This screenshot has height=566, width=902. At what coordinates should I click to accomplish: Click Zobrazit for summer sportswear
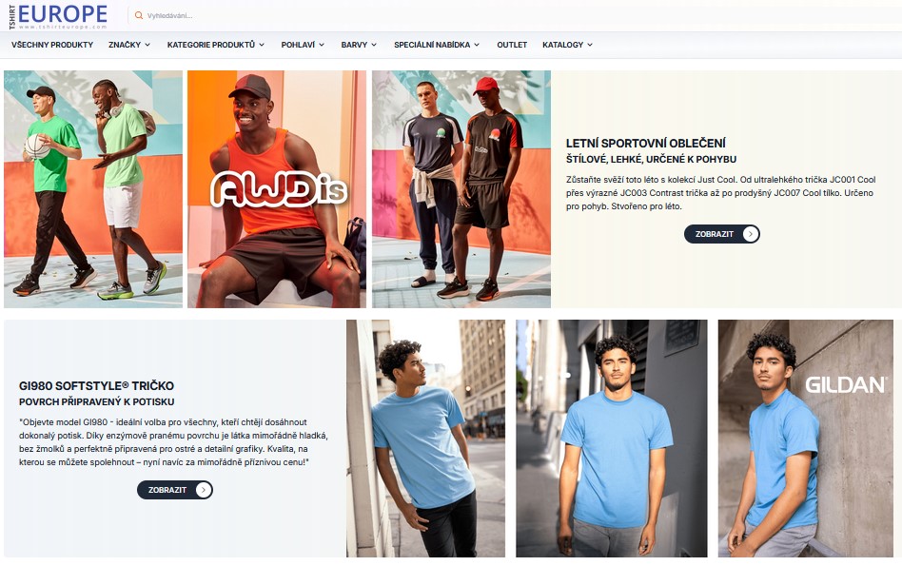(x=722, y=234)
